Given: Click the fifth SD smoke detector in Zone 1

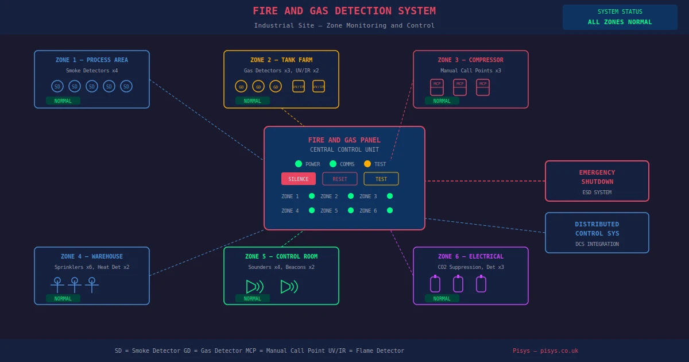Looking at the screenshot, I should coord(126,86).
